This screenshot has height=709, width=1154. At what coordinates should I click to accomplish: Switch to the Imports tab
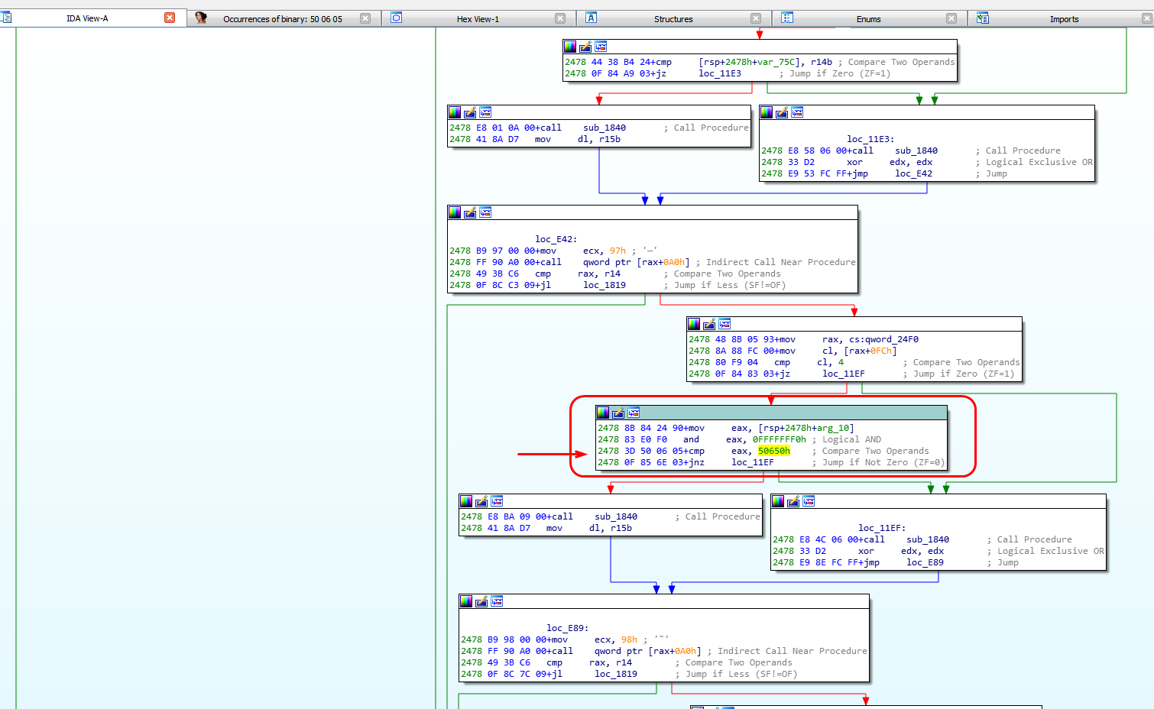(x=1064, y=19)
